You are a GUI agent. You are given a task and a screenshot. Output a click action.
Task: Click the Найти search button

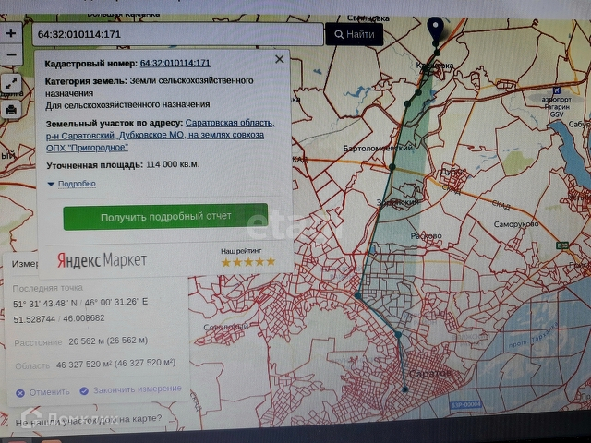pyautogui.click(x=355, y=35)
